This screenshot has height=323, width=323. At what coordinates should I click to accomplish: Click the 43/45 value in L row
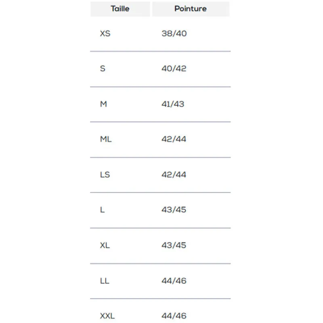pos(174,210)
